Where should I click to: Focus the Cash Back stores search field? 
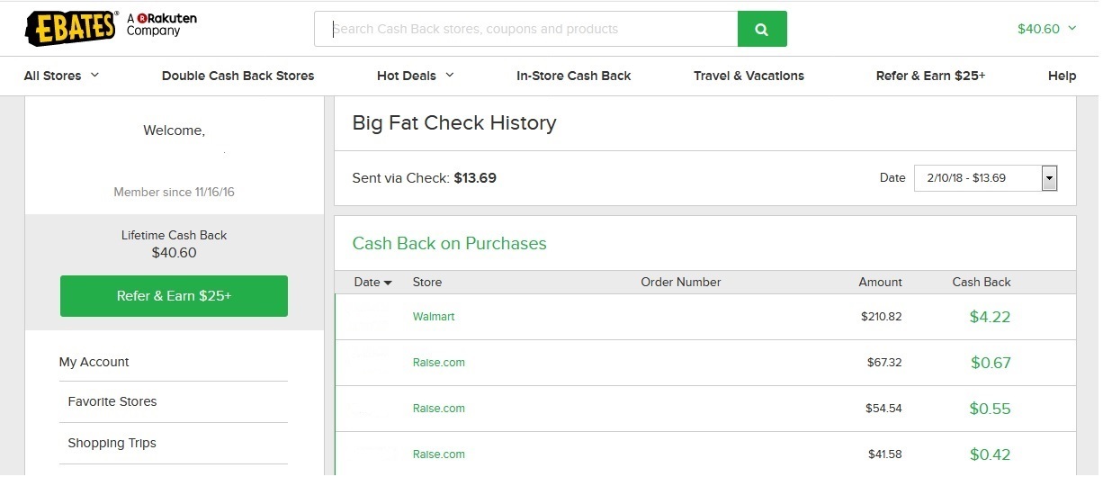tap(526, 29)
